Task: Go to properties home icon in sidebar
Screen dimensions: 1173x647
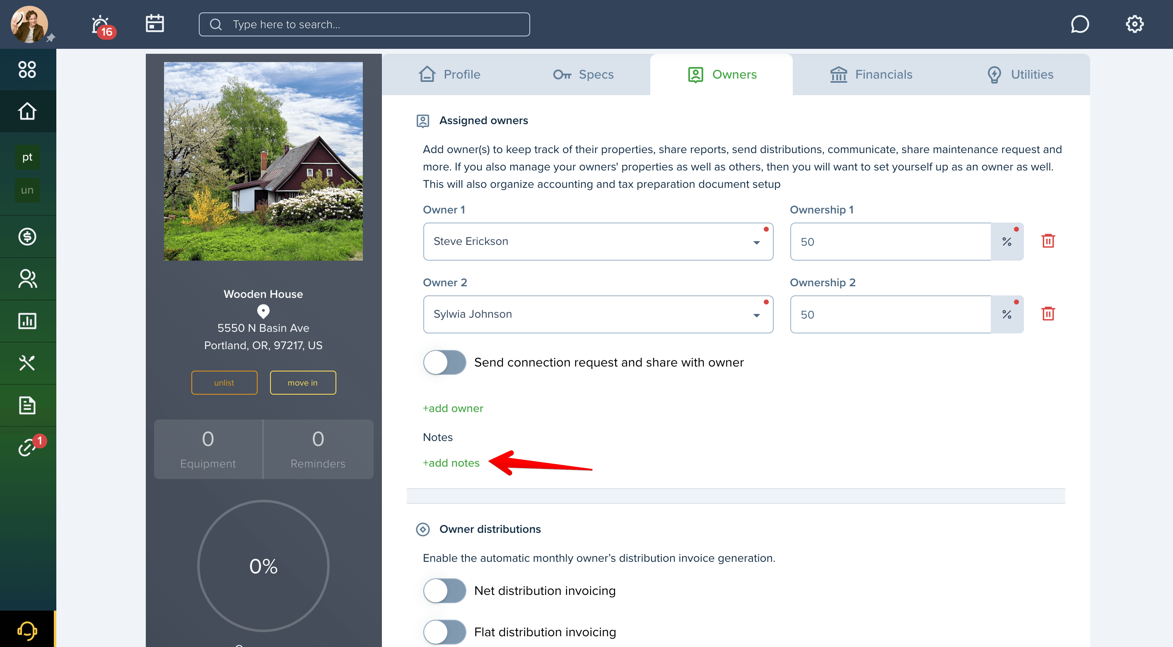Action: pyautogui.click(x=27, y=111)
